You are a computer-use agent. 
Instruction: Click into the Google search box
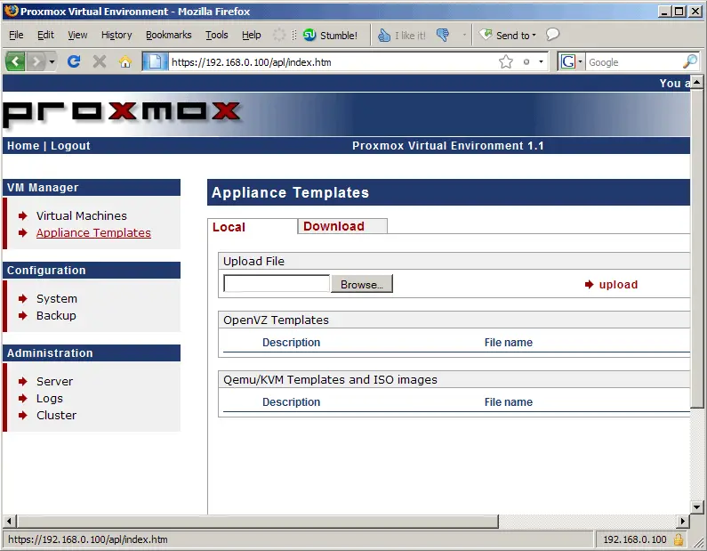click(633, 62)
